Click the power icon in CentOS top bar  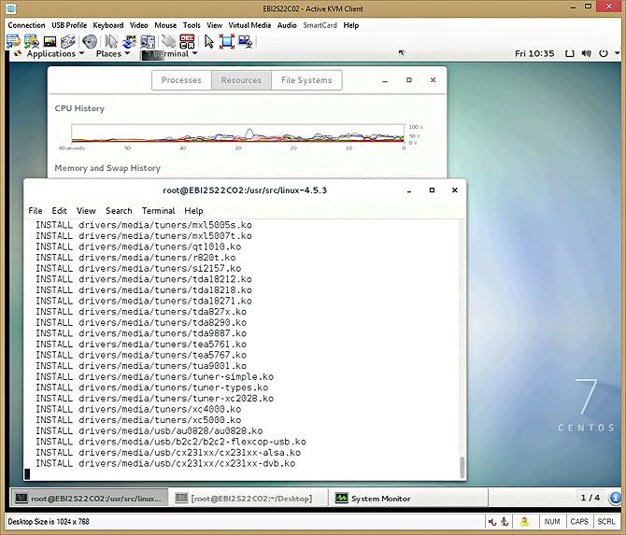(604, 53)
